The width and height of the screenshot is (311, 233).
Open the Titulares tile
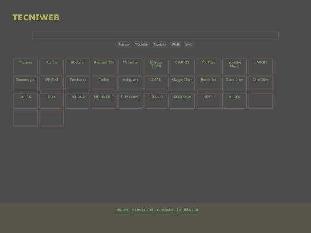pyautogui.click(x=25, y=66)
